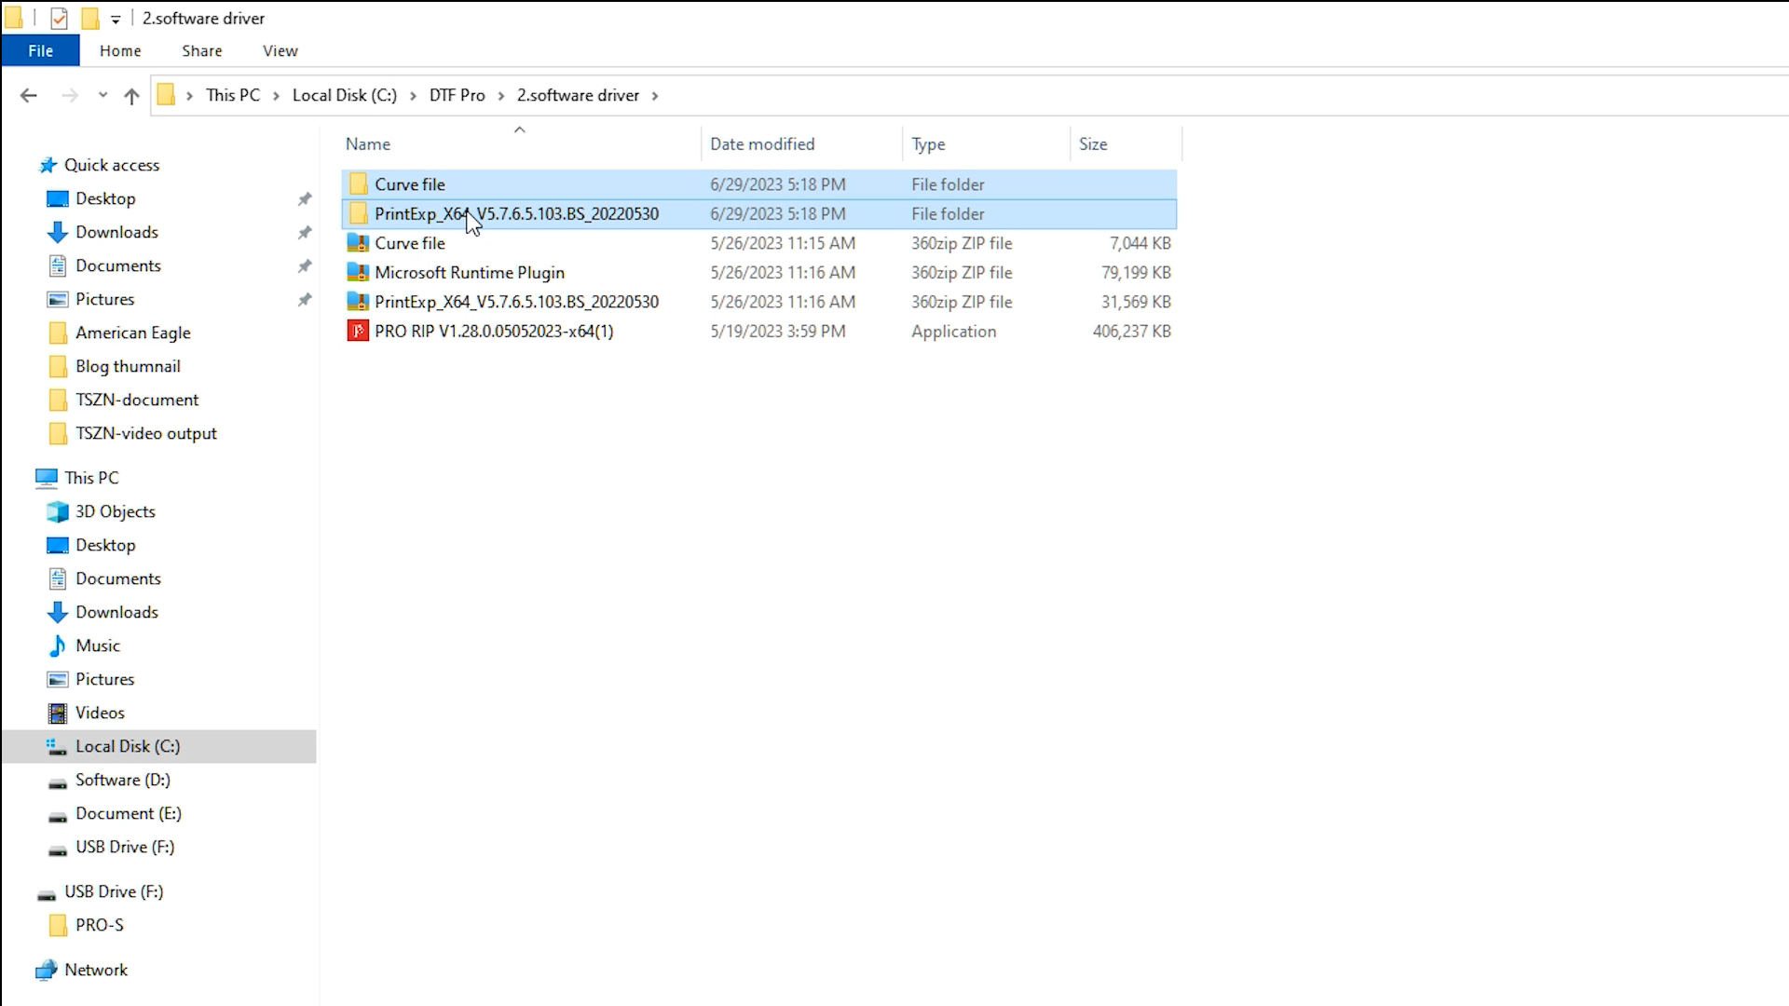
Task: Select PrintExp_X64 folder icon
Action: click(x=358, y=213)
